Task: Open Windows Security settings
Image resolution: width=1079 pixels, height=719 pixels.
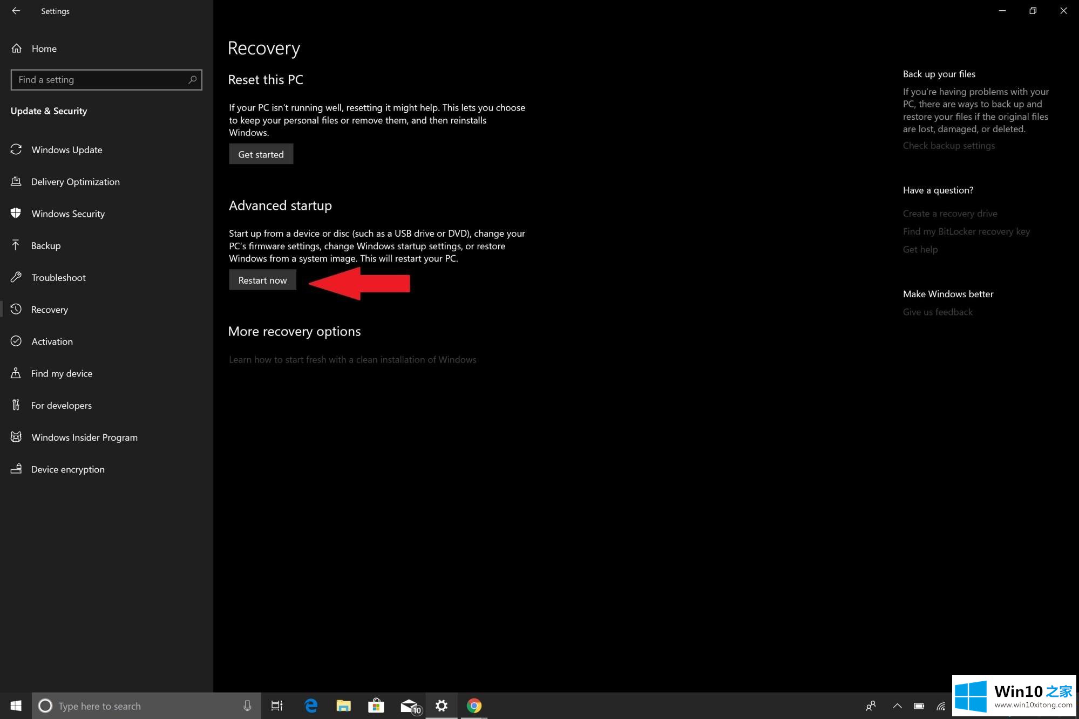Action: [x=67, y=213]
